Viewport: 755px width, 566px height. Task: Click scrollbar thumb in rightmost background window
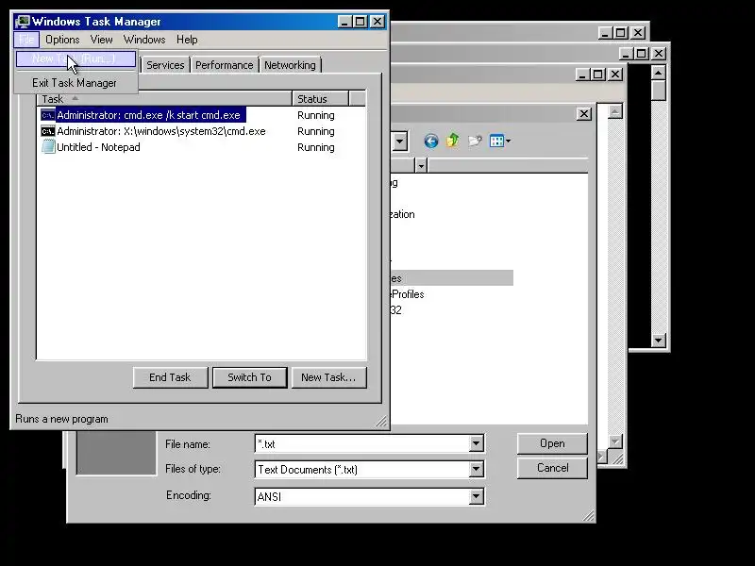(658, 90)
